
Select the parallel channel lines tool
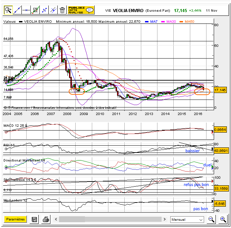click(53, 10)
